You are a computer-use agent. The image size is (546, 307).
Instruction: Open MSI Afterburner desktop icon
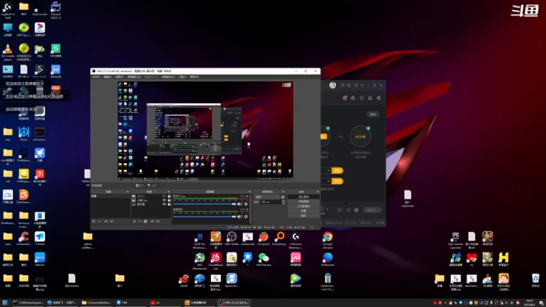pos(199,261)
